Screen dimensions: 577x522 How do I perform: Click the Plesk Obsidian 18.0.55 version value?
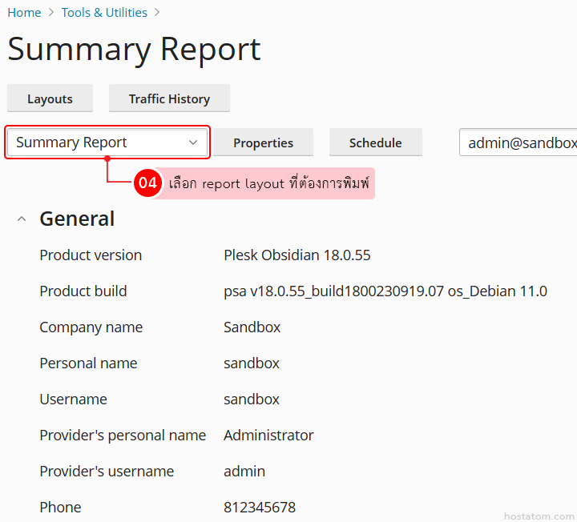pyautogui.click(x=297, y=255)
